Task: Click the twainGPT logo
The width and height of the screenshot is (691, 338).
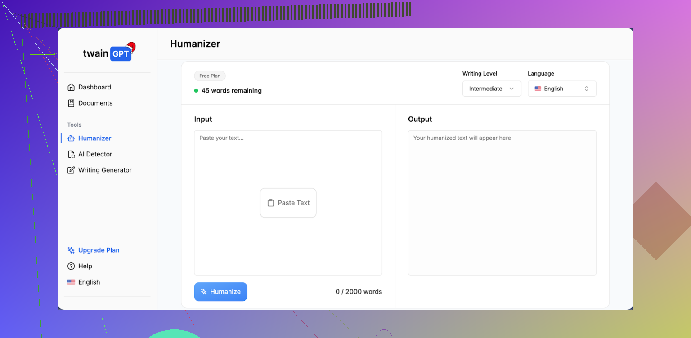Action: tap(108, 53)
